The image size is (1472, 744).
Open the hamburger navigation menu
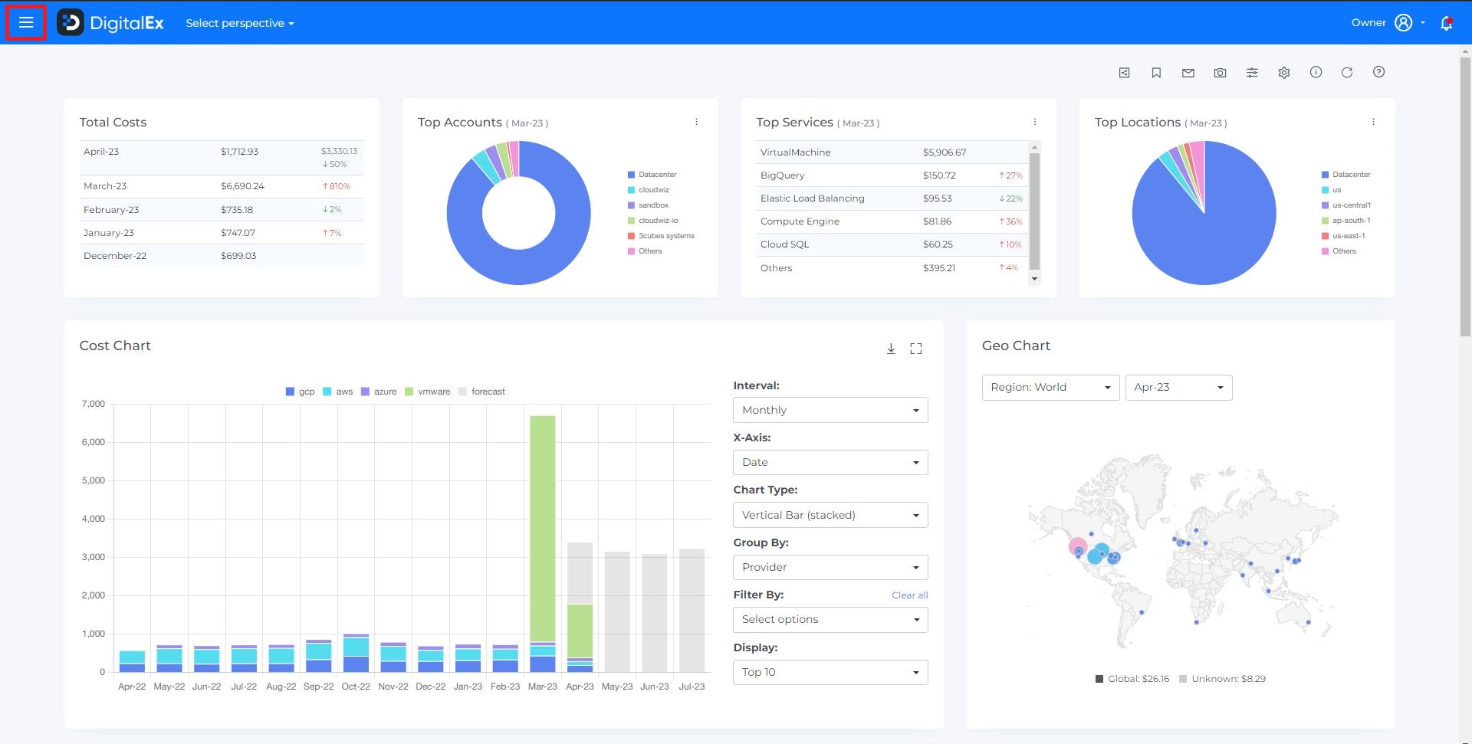[x=26, y=23]
